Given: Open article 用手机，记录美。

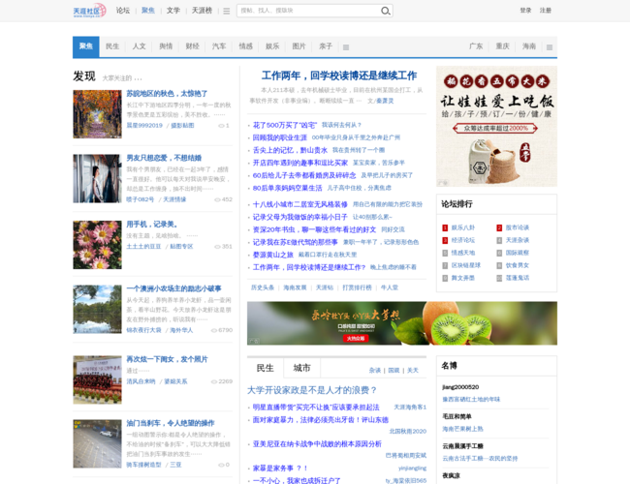Looking at the screenshot, I should [152, 225].
